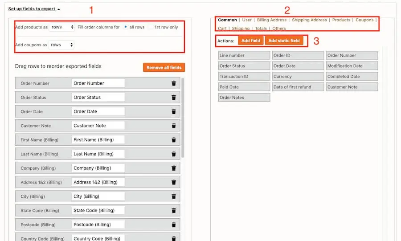This screenshot has width=401, height=241.
Task: Click the 'Add static field' button
Action: pos(284,41)
